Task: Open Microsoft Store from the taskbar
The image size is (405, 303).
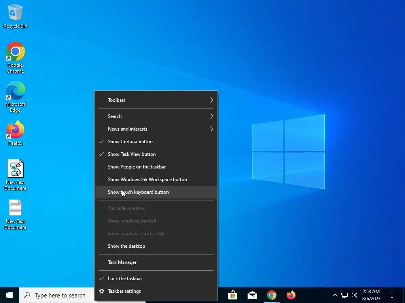Action: (x=233, y=295)
